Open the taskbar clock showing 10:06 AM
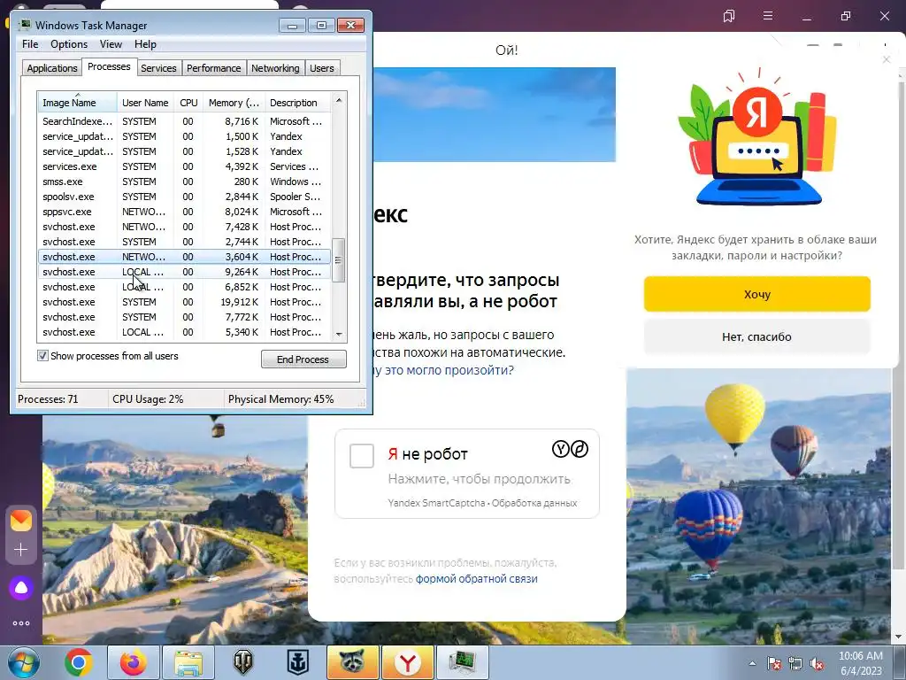The height and width of the screenshot is (680, 906). click(861, 663)
